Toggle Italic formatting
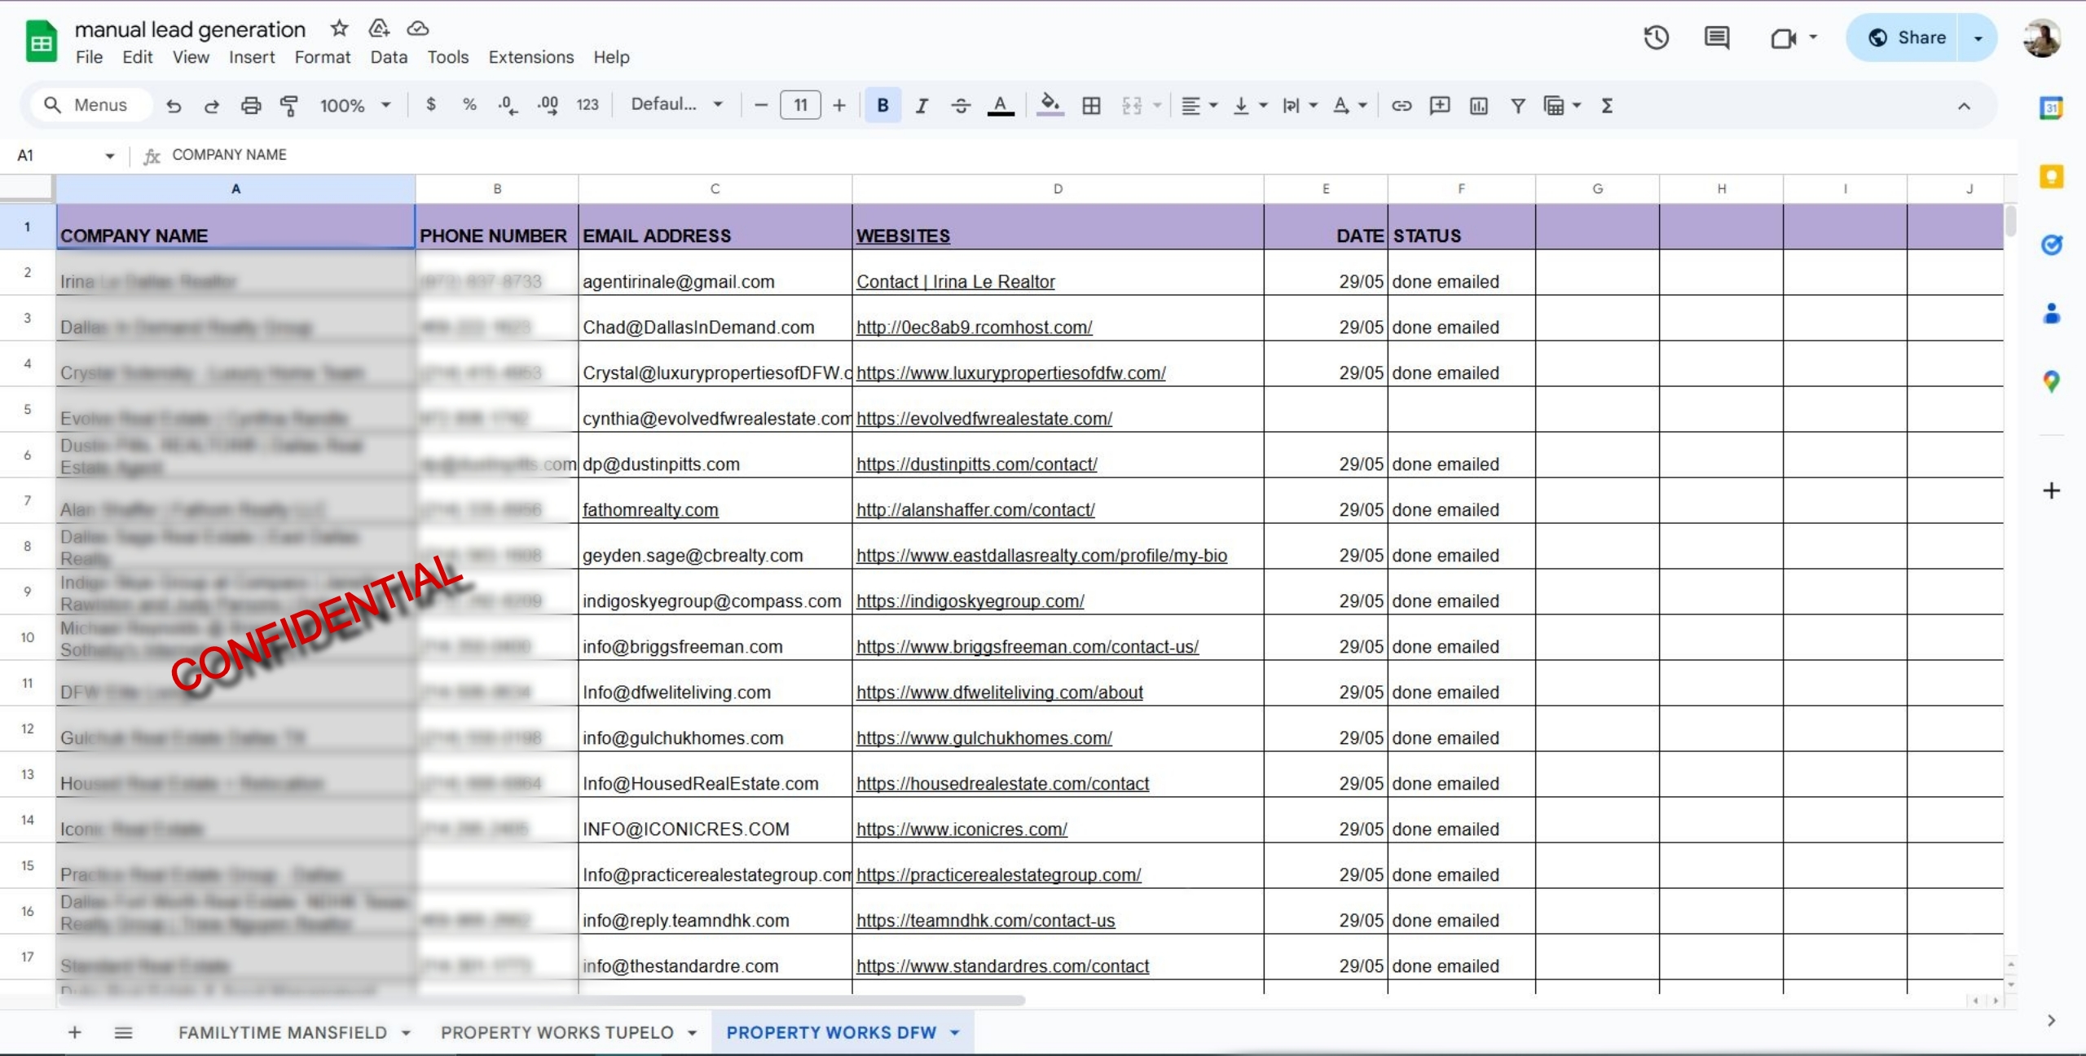Screen dimensions: 2086x1056 [x=922, y=105]
